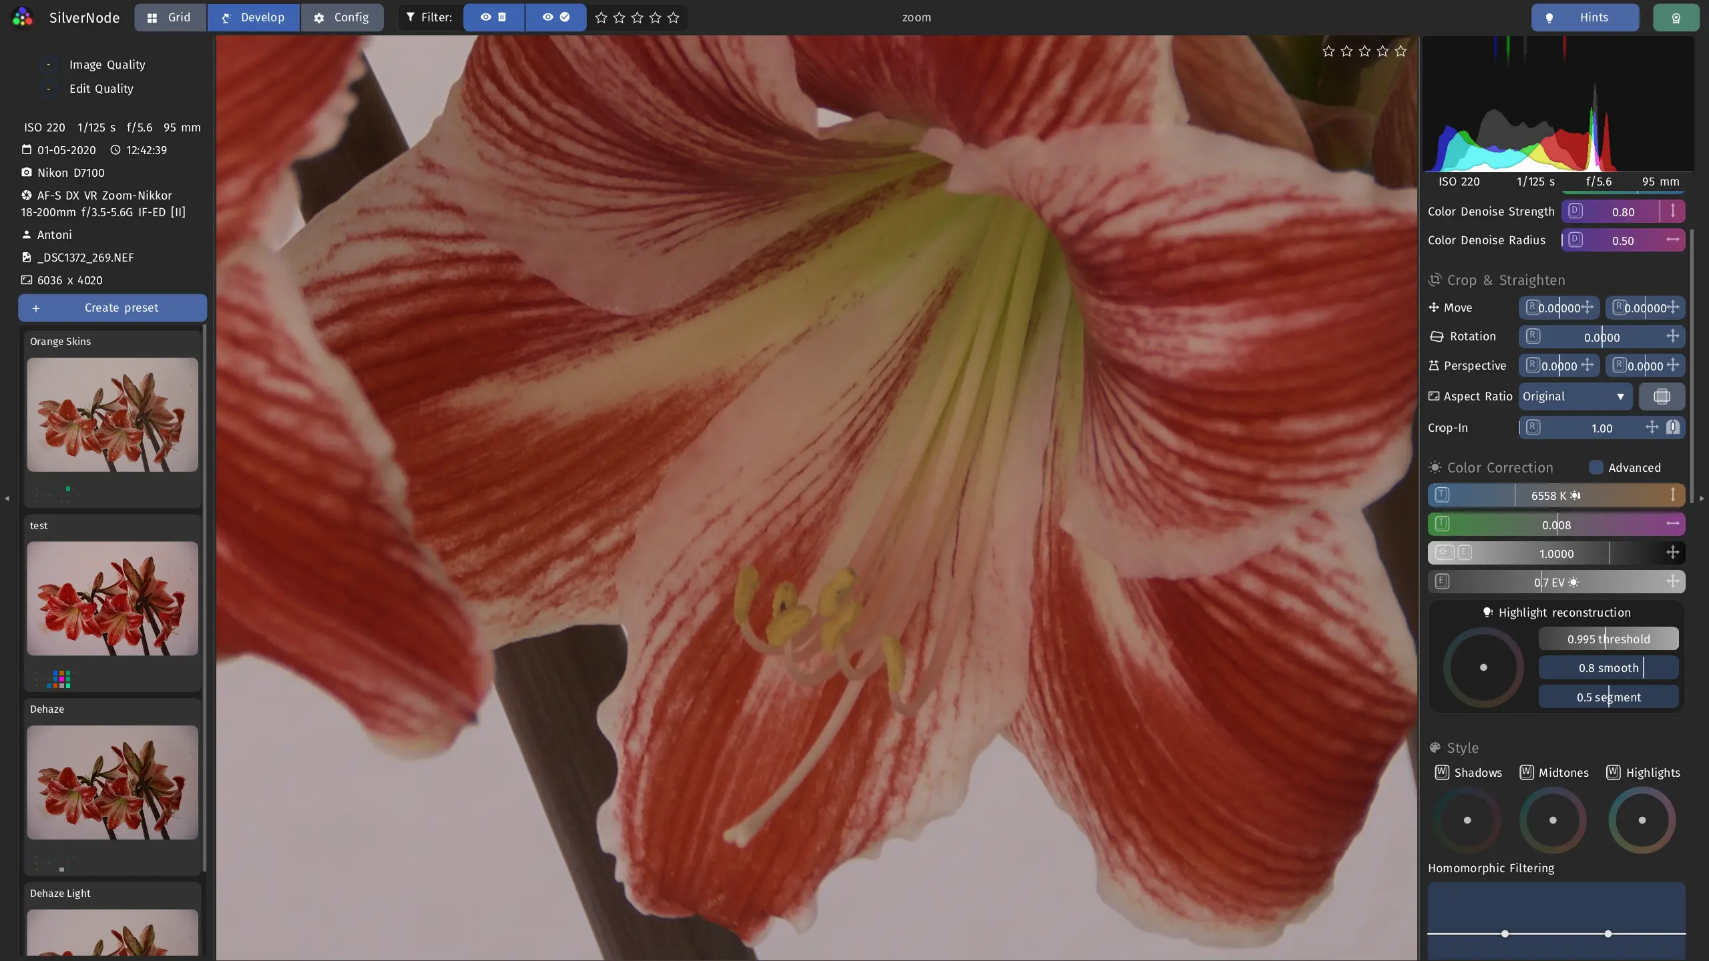Reset second Move value with R icon
The width and height of the screenshot is (1709, 961).
[x=1619, y=307]
